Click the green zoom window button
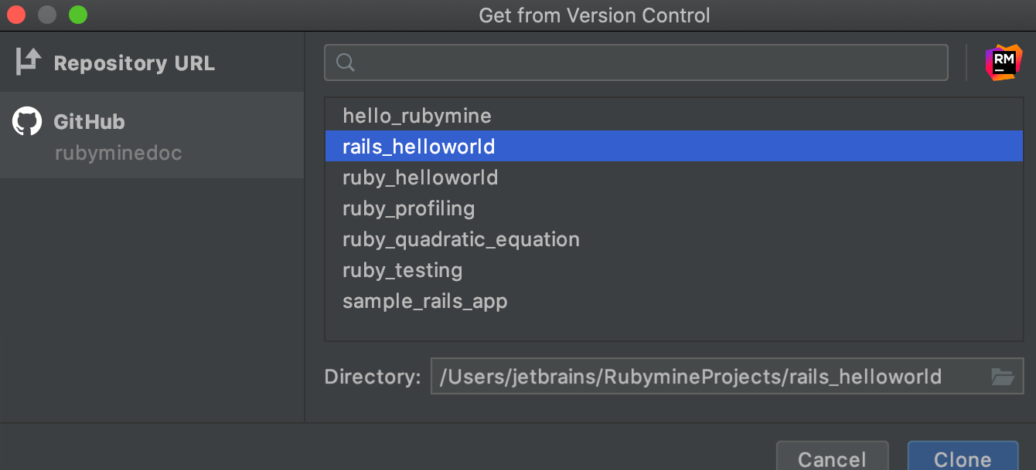This screenshot has height=470, width=1036. click(x=78, y=15)
